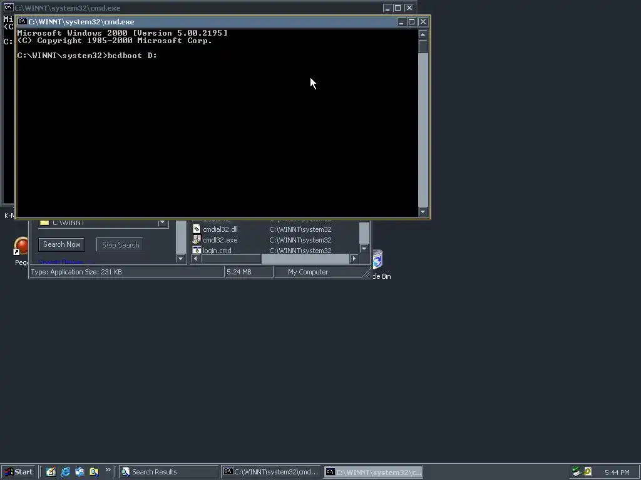Click the first Quick Launch icon
The image size is (641, 480).
tap(51, 472)
